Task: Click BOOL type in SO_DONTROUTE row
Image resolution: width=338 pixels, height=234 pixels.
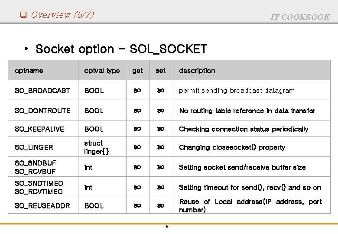Action: tap(94, 111)
